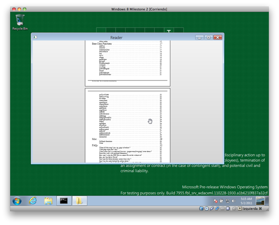279x225 pixels.
Task: Click the user picture tile in taskbar
Action: click(260, 201)
